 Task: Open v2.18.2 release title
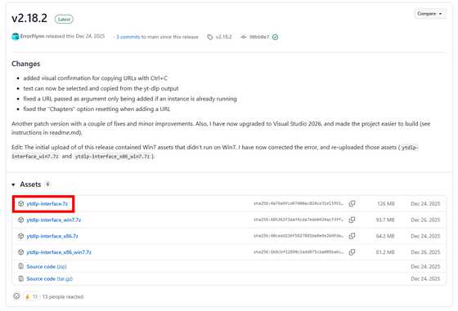[x=29, y=18]
